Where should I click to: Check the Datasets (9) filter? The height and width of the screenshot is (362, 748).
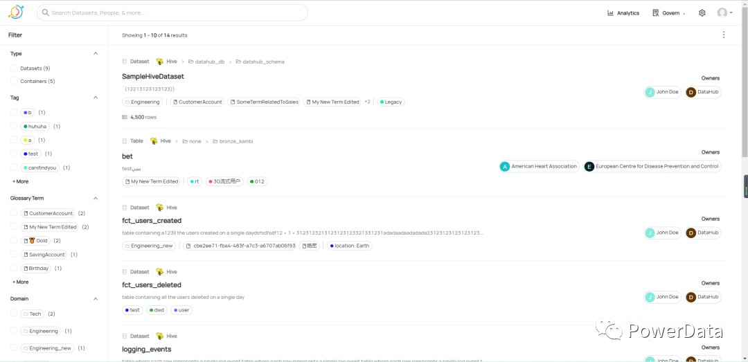tap(14, 69)
